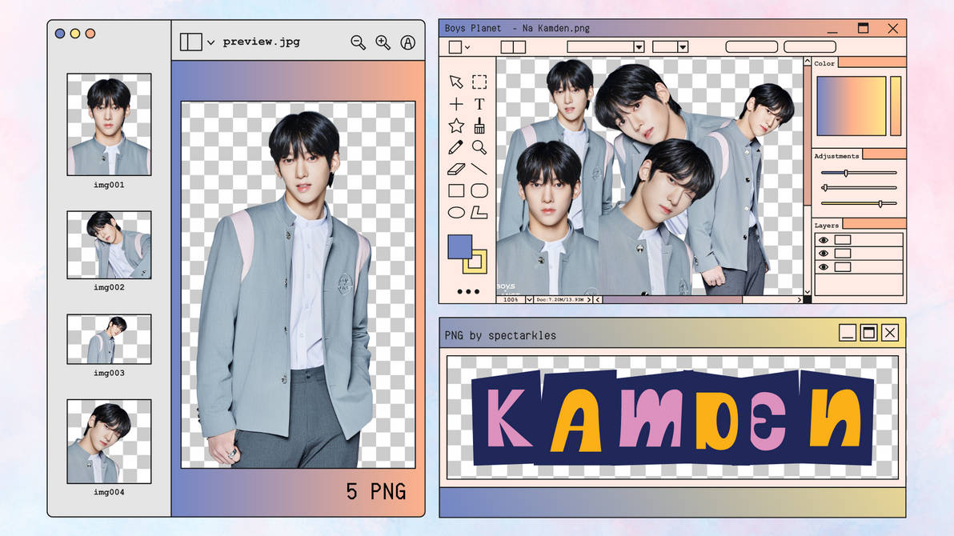Select the rectangular marquee tool

coord(479,82)
